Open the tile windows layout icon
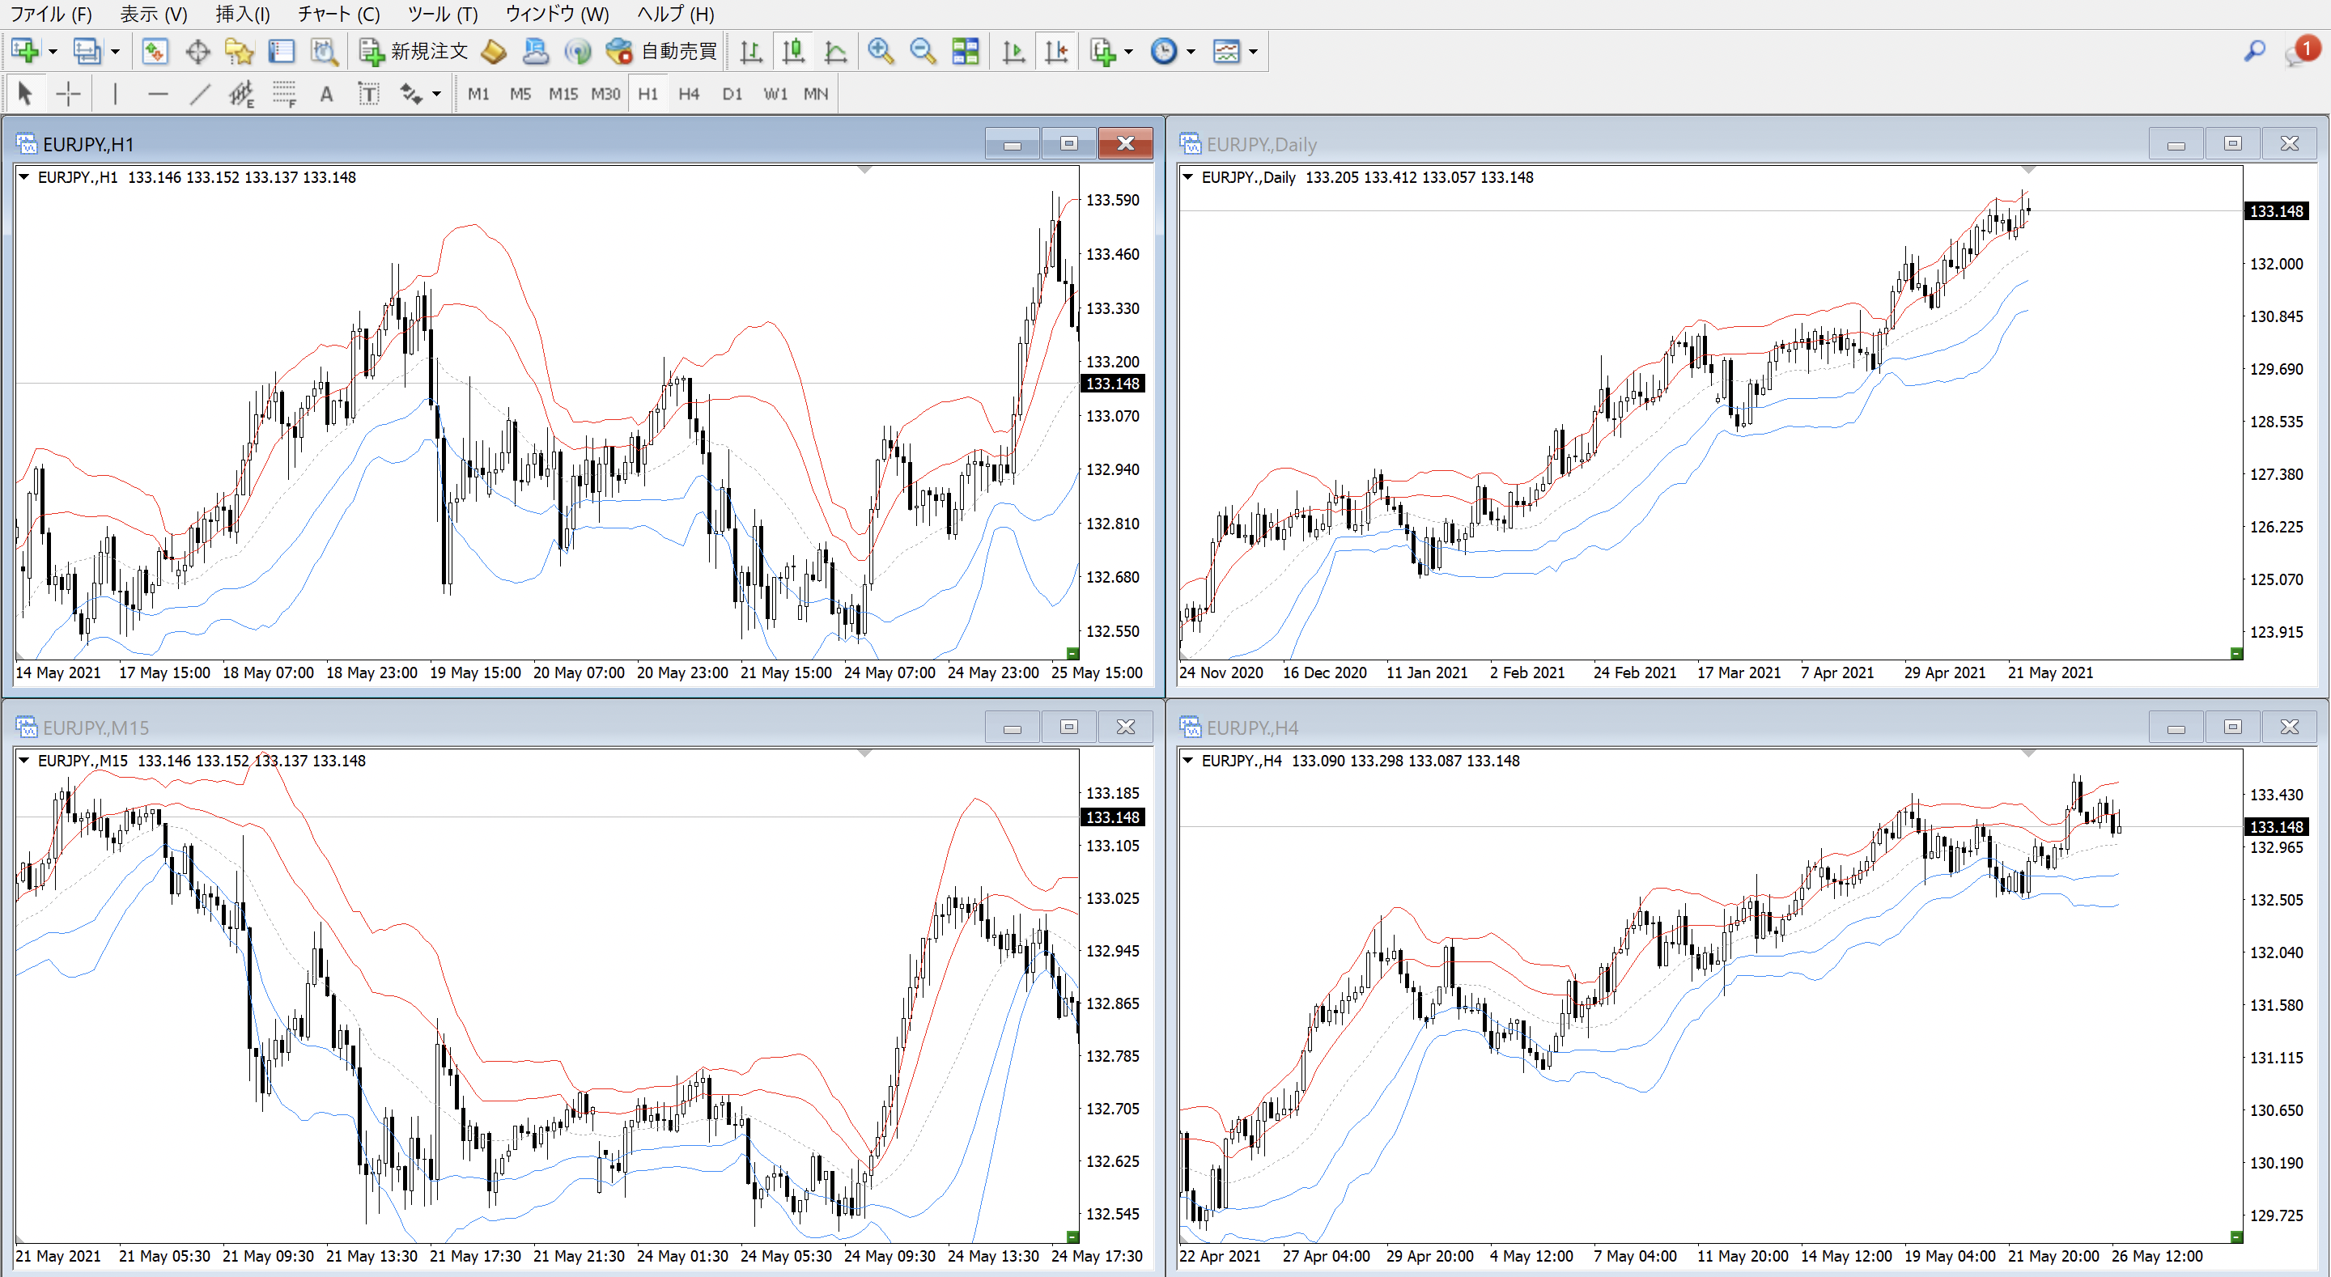Viewport: 2331px width, 1277px height. (966, 52)
